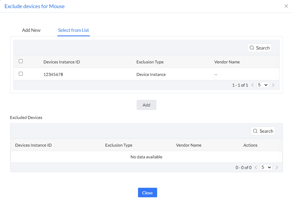This screenshot has width=292, height=204.
Task: Check the box for device 12345678
Action: tap(21, 74)
